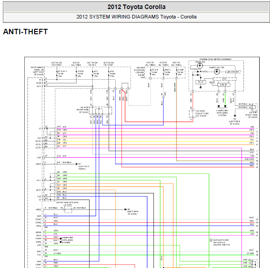Click the 'E1 (LEFT KICK PANEL)' ground label

click(x=84, y=166)
